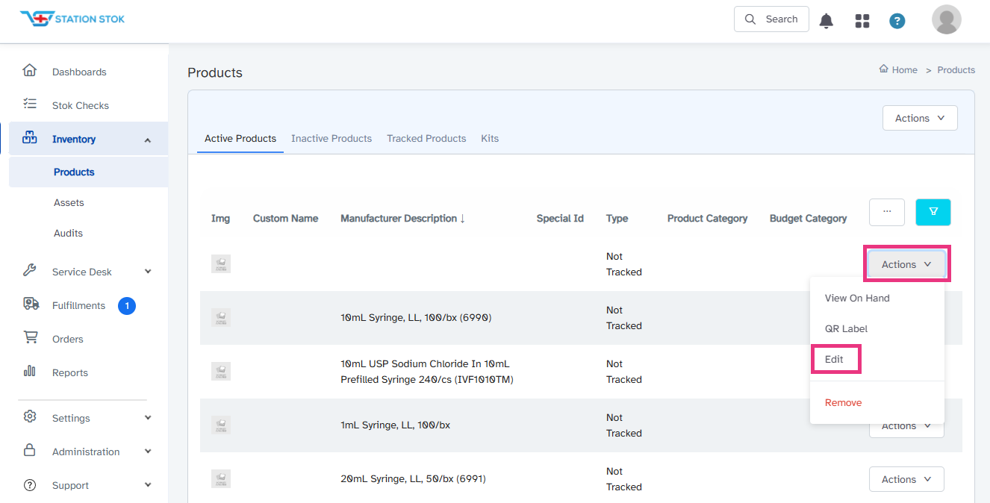Click the blue help question mark icon
The image size is (990, 503).
[897, 21]
